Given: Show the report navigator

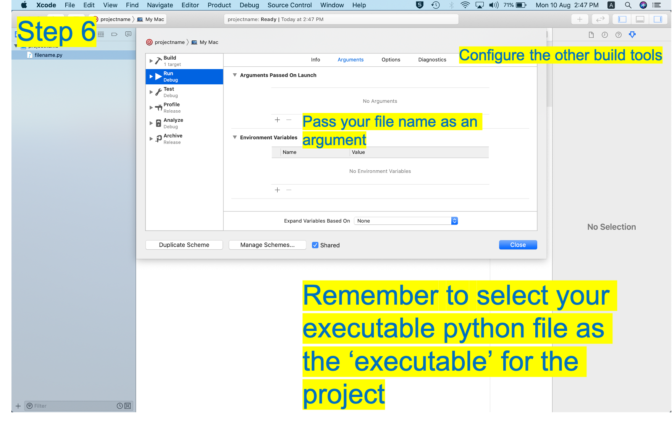Looking at the screenshot, I should tap(128, 34).
